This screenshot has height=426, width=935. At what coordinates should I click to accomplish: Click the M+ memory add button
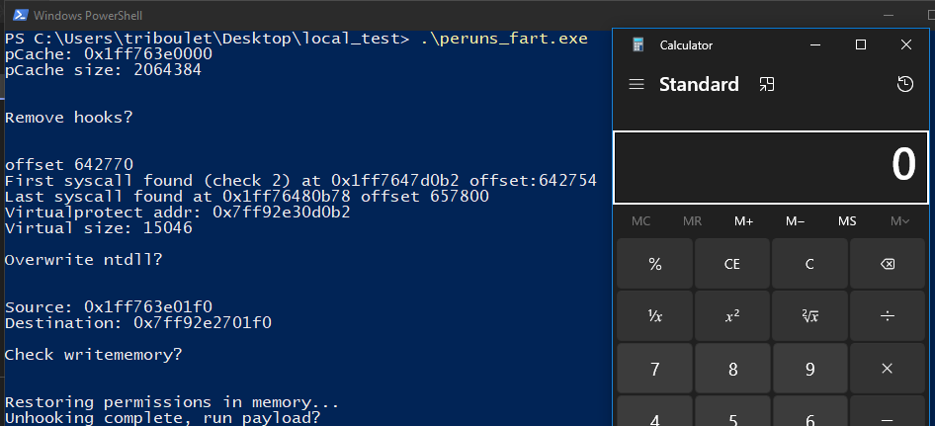(743, 221)
